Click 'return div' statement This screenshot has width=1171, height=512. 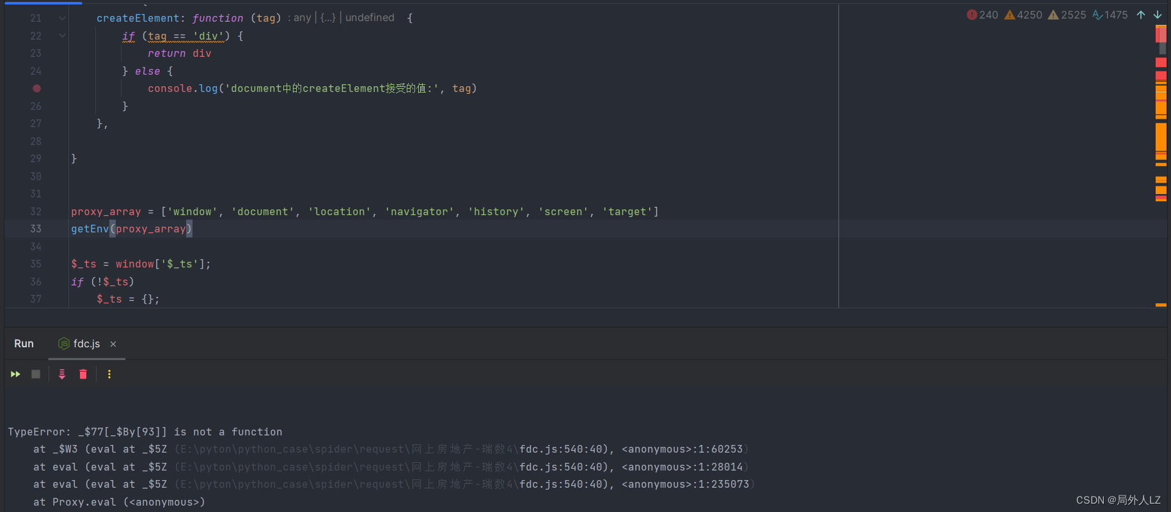pyautogui.click(x=179, y=54)
